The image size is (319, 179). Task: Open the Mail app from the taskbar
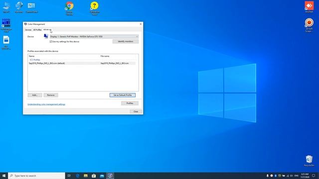(102, 176)
